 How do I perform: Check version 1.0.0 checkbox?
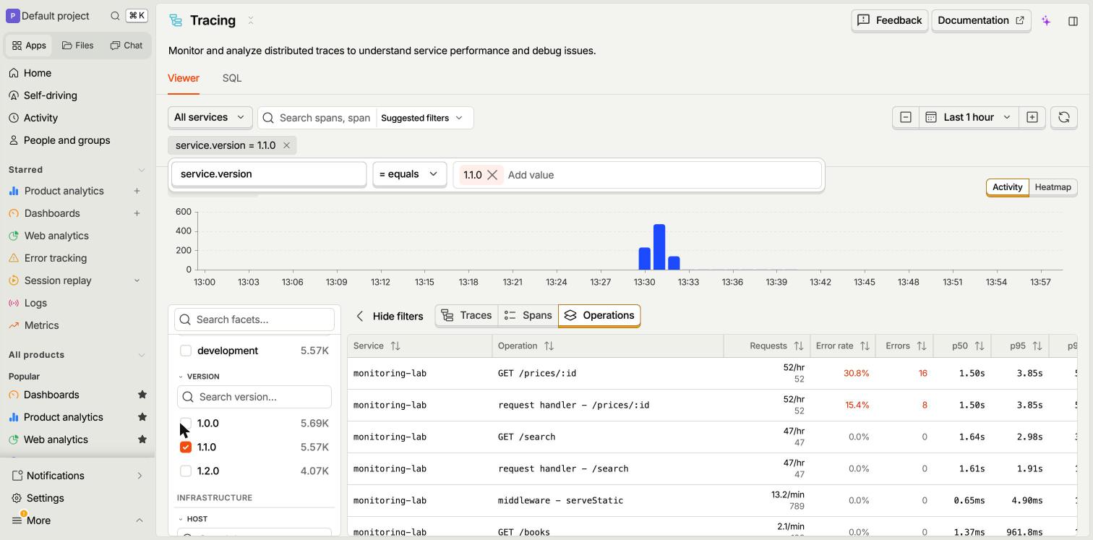click(186, 423)
